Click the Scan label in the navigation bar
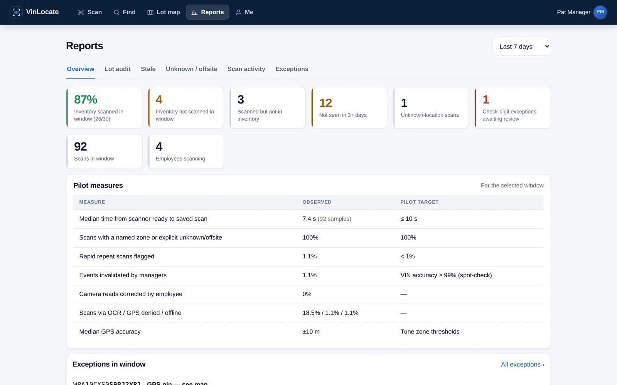 pyautogui.click(x=94, y=12)
